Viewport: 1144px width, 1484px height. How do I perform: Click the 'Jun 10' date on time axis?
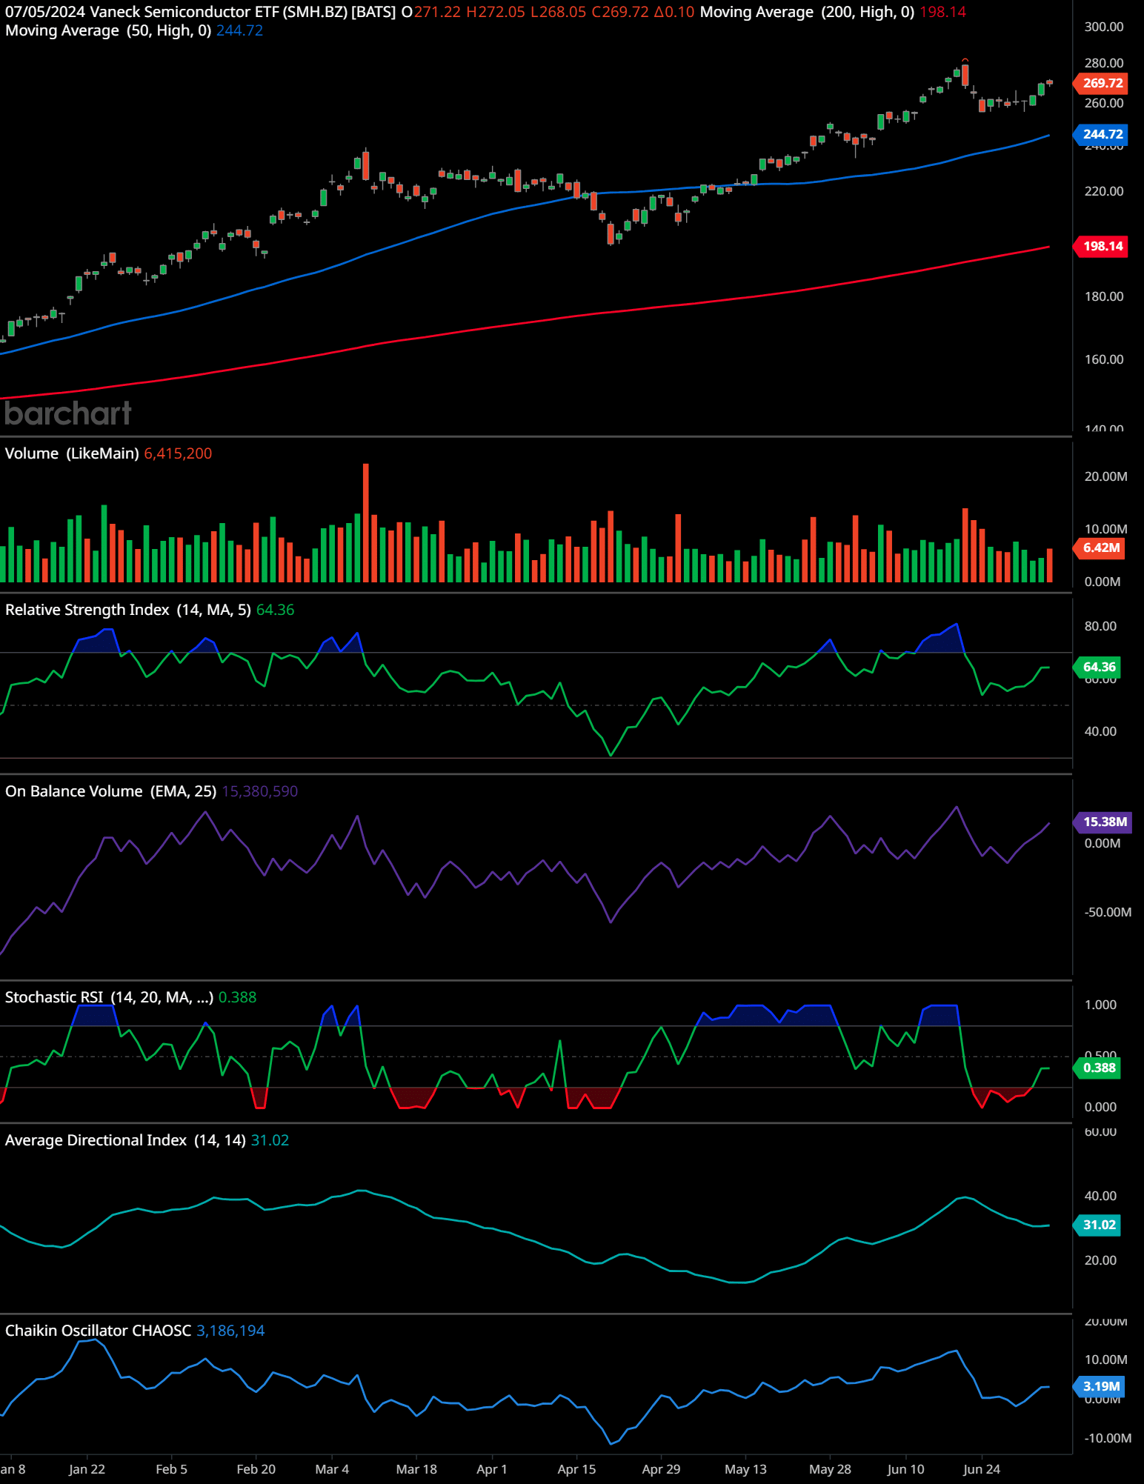click(905, 1469)
